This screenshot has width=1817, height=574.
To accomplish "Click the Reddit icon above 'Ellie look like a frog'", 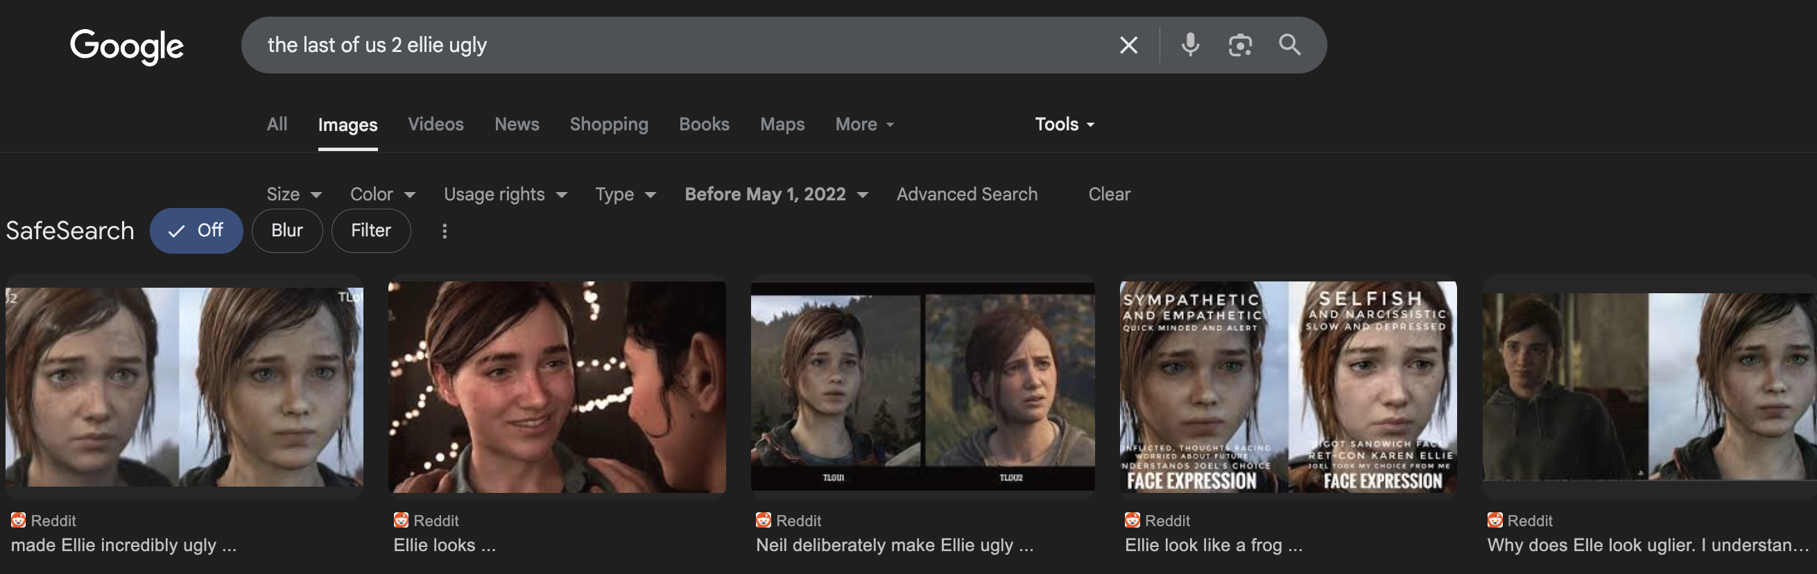I will pyautogui.click(x=1132, y=521).
